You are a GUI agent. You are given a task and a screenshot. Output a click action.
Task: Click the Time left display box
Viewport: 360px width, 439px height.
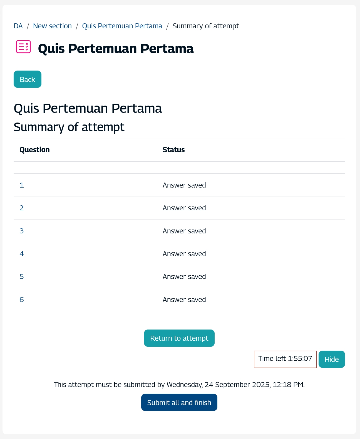(x=285, y=359)
